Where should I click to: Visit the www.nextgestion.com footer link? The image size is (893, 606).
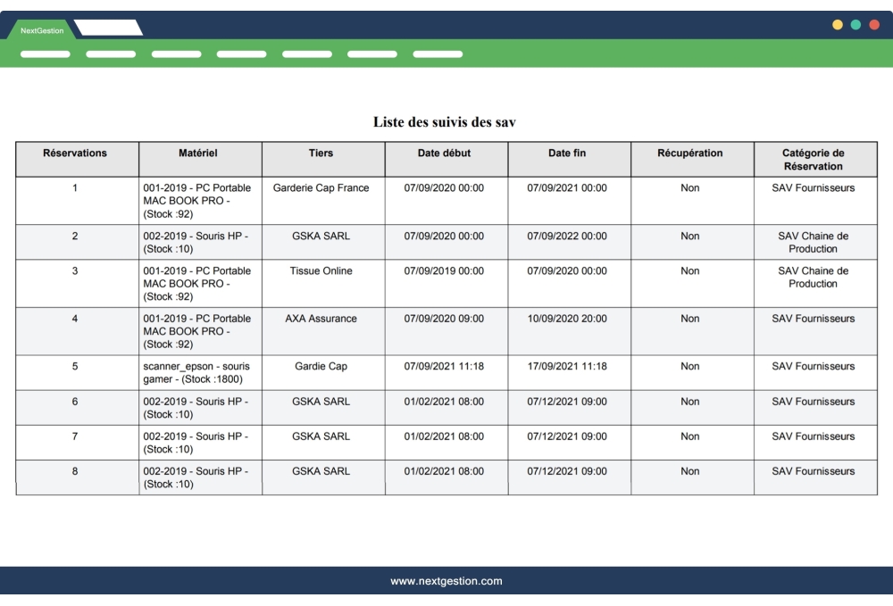446,580
